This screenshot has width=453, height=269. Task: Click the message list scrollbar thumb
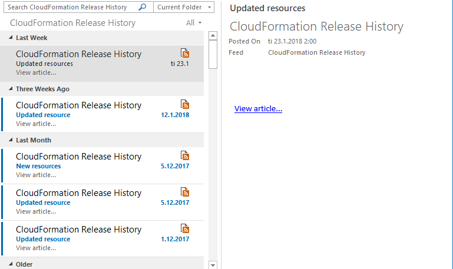pos(213,54)
